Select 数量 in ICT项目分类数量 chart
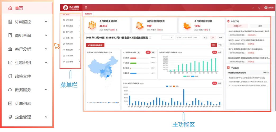 [x=148, y=52]
